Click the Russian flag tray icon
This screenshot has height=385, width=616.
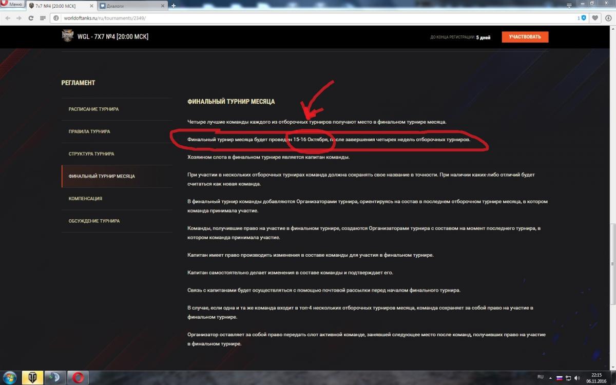tap(560, 377)
